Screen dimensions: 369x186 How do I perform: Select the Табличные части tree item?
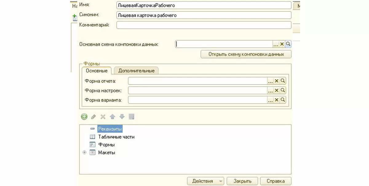tap(116, 137)
